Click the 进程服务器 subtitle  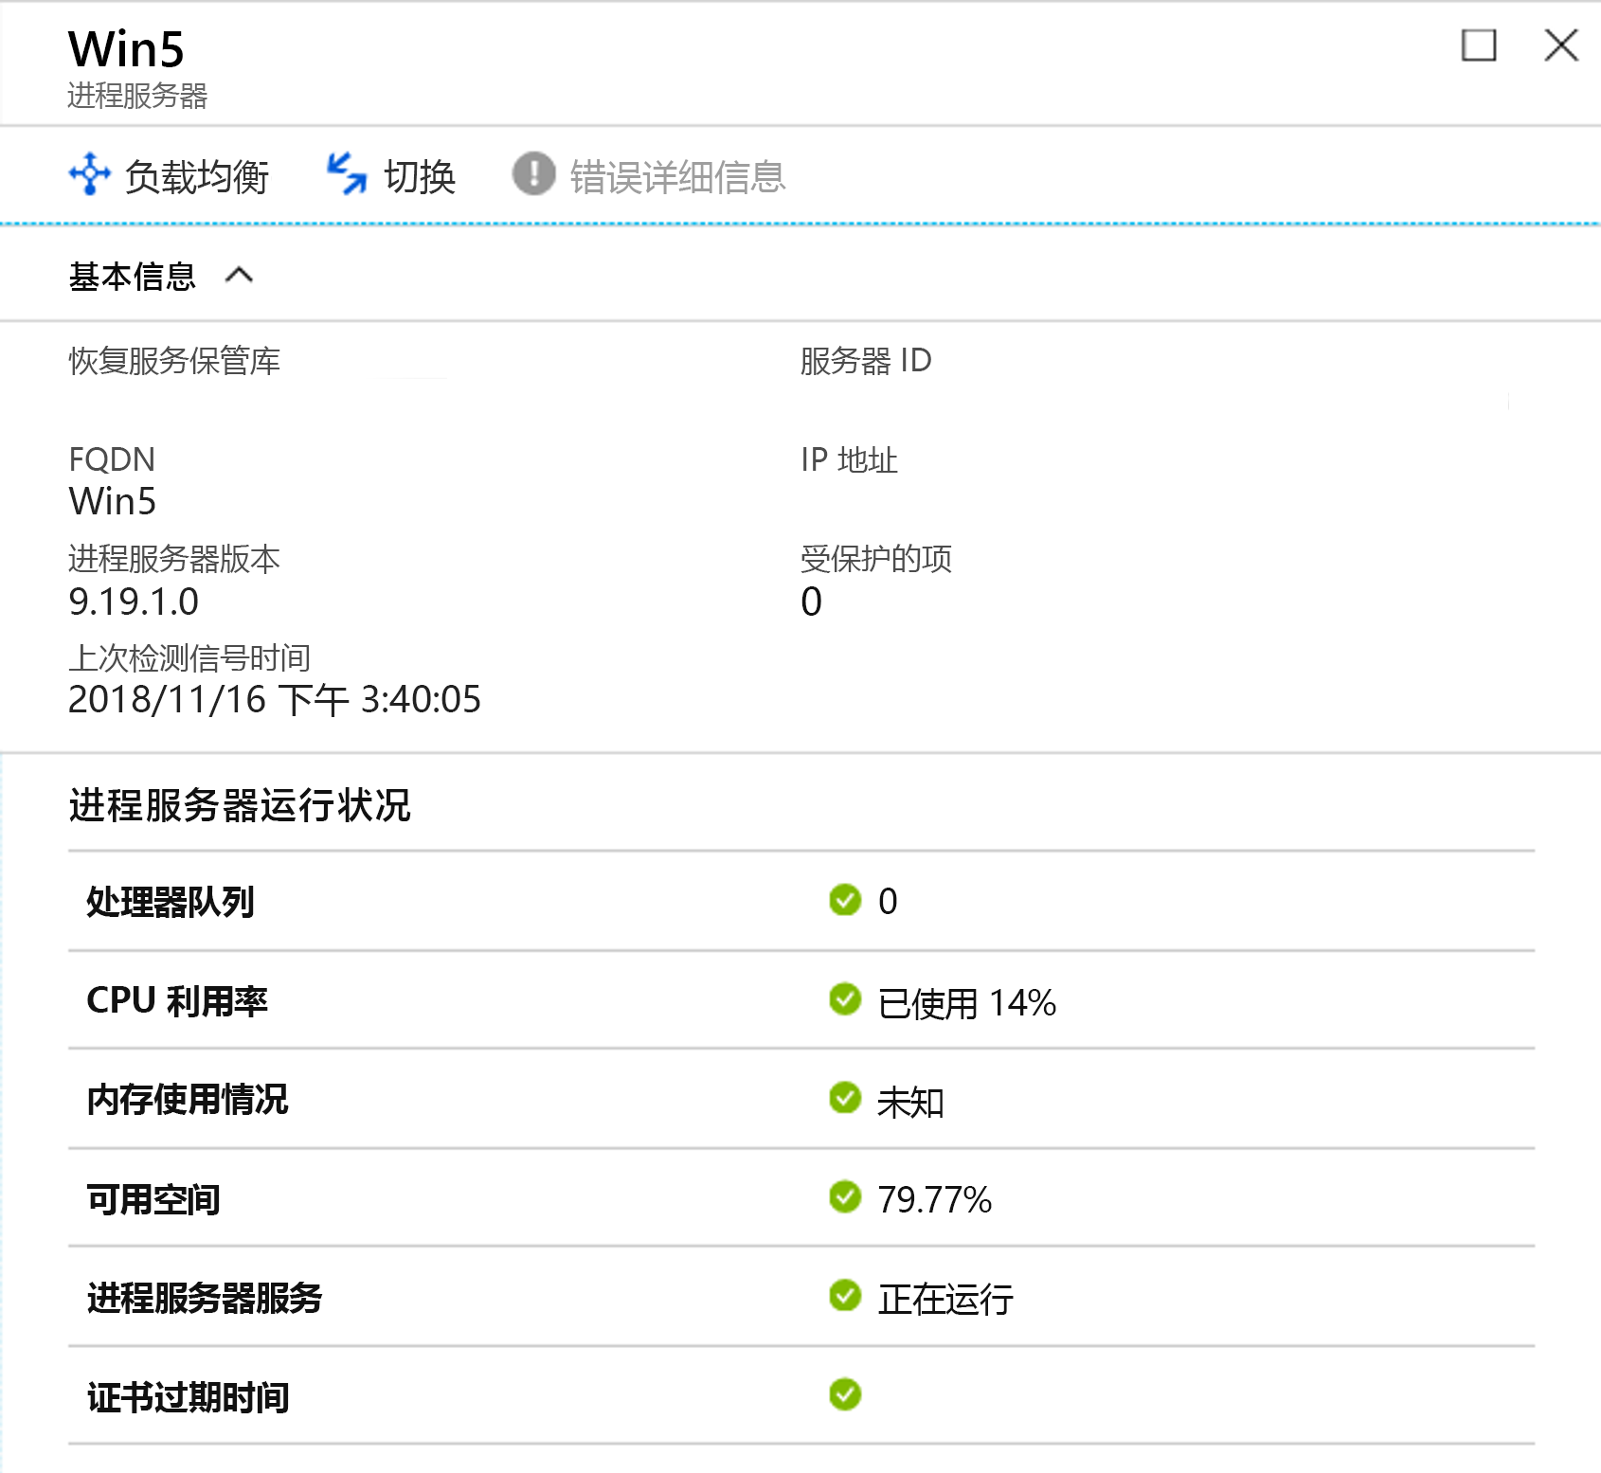(137, 96)
